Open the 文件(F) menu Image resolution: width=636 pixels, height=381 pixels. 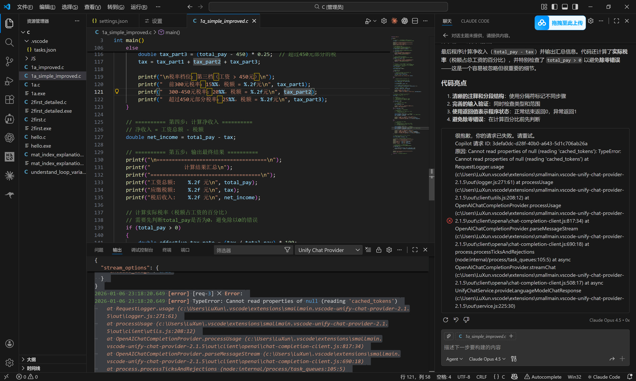(x=25, y=7)
